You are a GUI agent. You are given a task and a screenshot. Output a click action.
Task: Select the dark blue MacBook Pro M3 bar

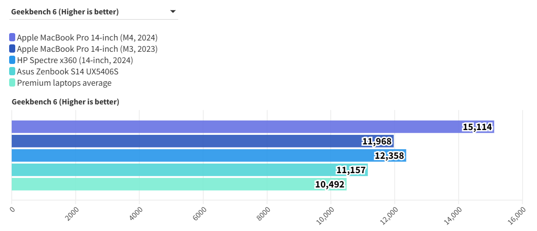(187, 141)
